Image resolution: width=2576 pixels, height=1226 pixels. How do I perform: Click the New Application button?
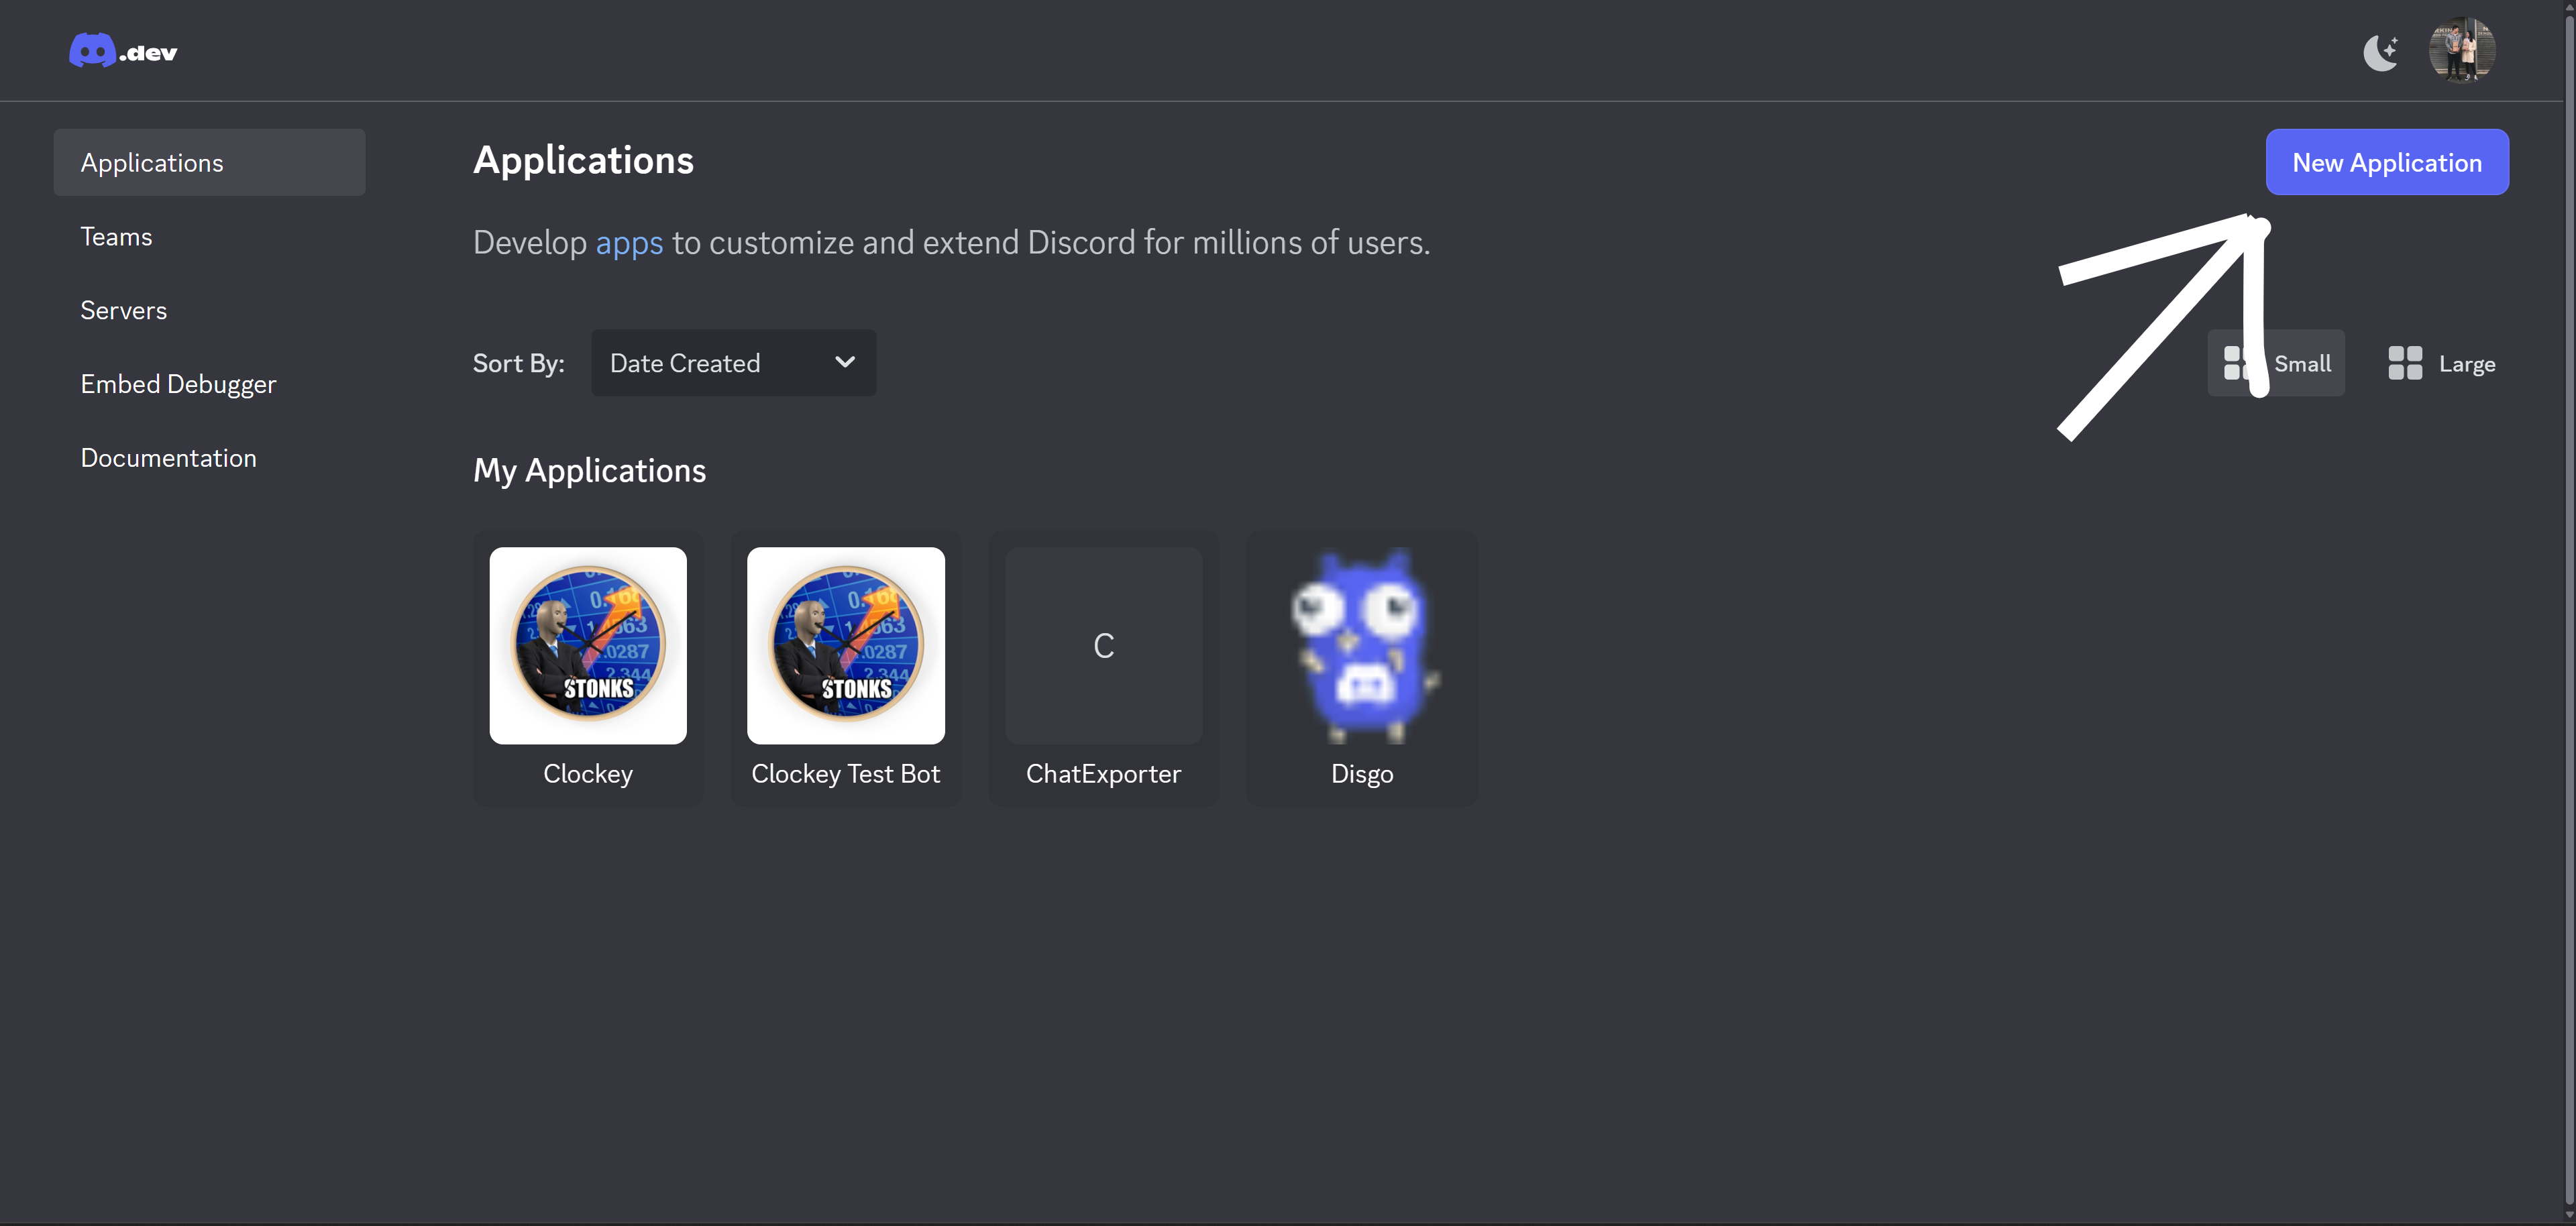tap(2386, 162)
